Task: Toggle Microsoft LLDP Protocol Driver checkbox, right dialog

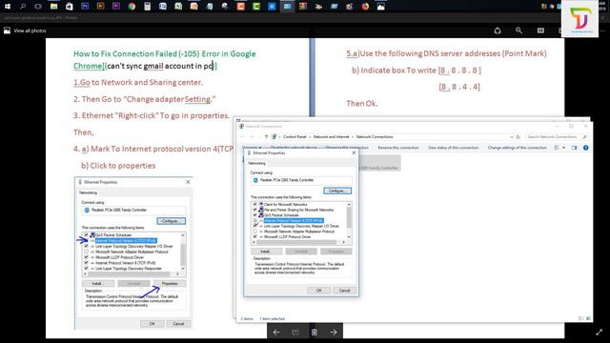Action: pos(254,236)
